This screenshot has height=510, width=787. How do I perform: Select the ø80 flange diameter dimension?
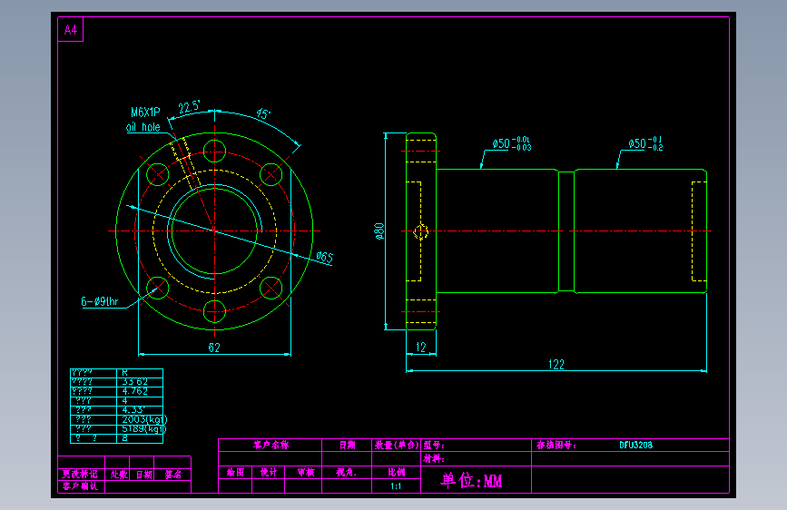379,230
